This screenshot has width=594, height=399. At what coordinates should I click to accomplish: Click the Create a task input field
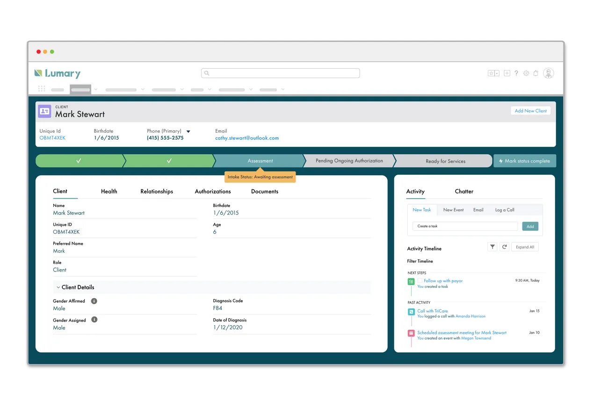coord(465,226)
